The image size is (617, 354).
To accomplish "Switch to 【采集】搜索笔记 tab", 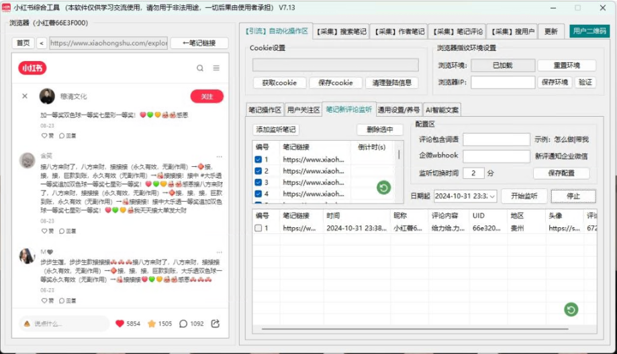I will point(342,32).
